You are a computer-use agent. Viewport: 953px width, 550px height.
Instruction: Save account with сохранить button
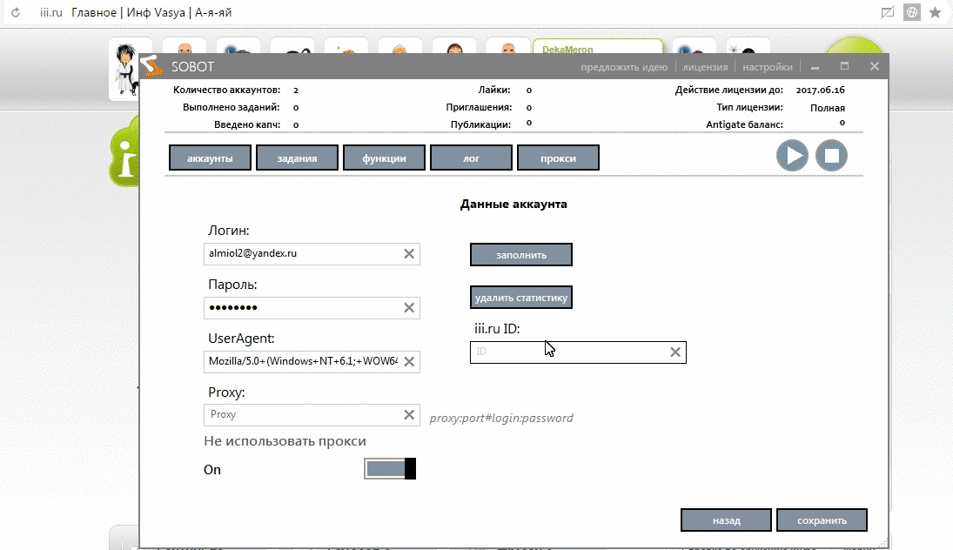pyautogui.click(x=822, y=520)
